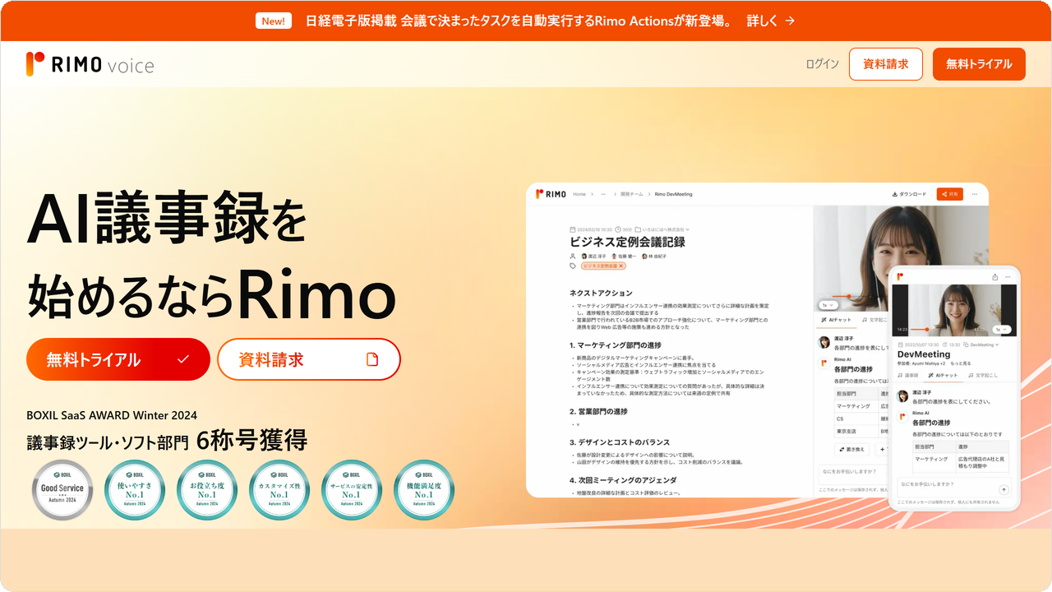Screen dimensions: 1052x592
Task: Click the Rimo logo in the mobile mockup
Action: point(900,276)
